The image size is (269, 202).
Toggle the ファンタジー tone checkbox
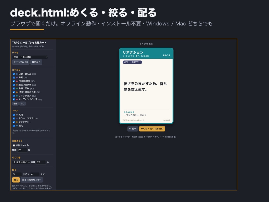14,122
